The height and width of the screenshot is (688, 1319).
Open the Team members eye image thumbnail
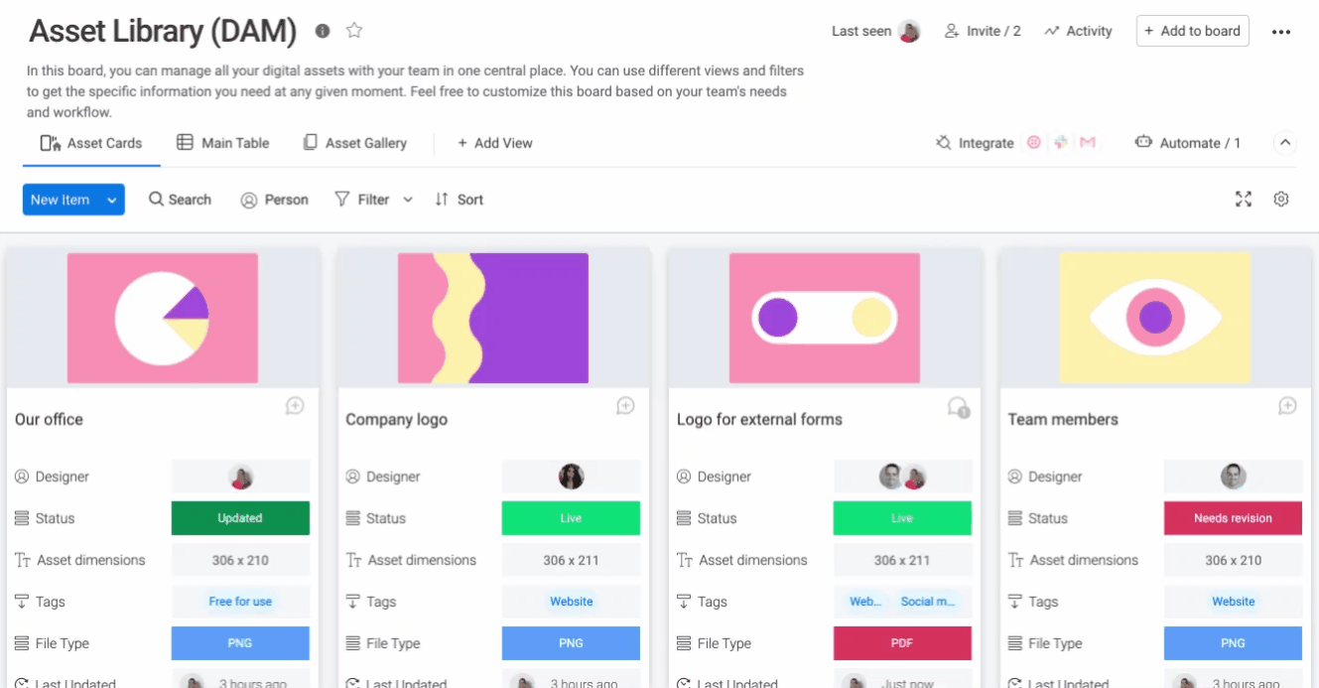[1155, 318]
